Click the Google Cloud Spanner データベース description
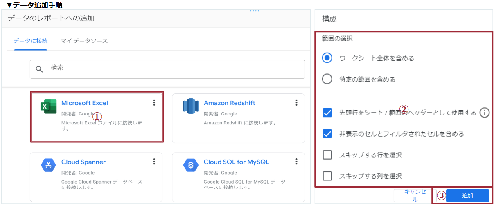The image size is (494, 204). [102, 184]
